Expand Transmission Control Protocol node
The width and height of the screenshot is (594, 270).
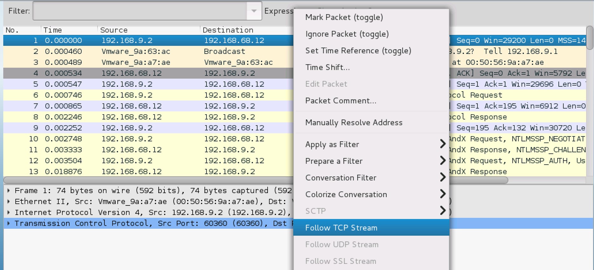coord(9,223)
